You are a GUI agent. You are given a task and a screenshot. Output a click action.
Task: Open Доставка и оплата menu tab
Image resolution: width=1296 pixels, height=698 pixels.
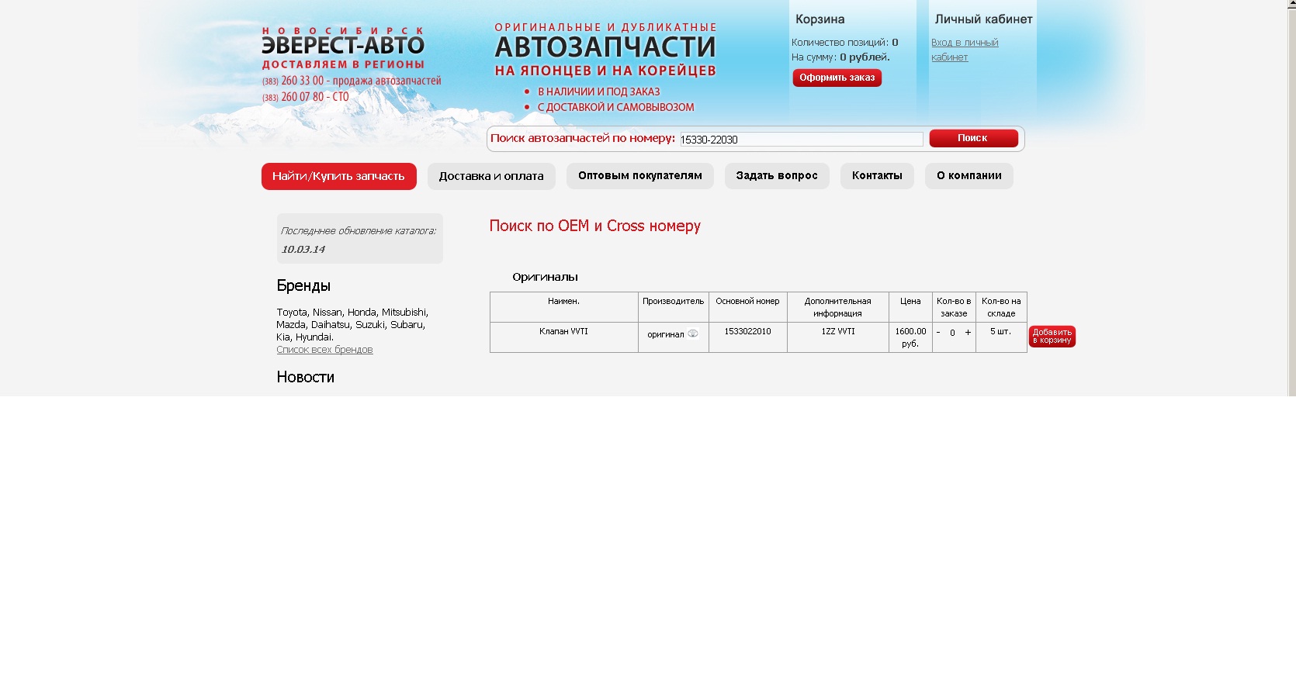click(491, 176)
